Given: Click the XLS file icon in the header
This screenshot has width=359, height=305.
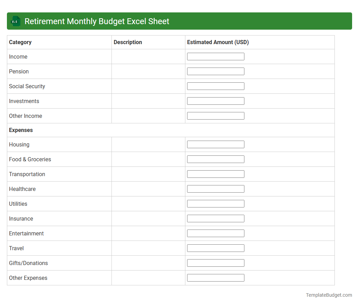Looking at the screenshot, I should 15,21.
